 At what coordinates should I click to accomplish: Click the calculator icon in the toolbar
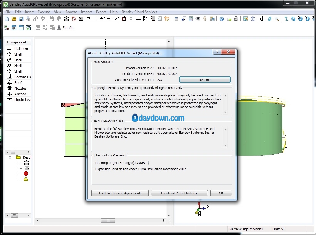176,19
